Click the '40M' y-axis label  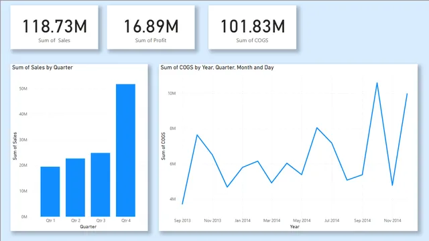(x=23, y=114)
